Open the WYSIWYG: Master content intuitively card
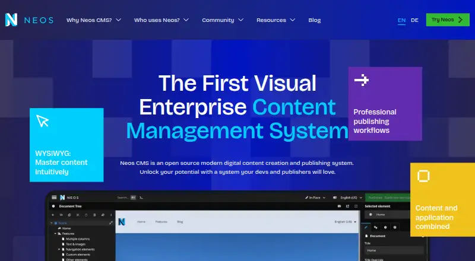Image resolution: width=475 pixels, height=261 pixels. [66, 145]
